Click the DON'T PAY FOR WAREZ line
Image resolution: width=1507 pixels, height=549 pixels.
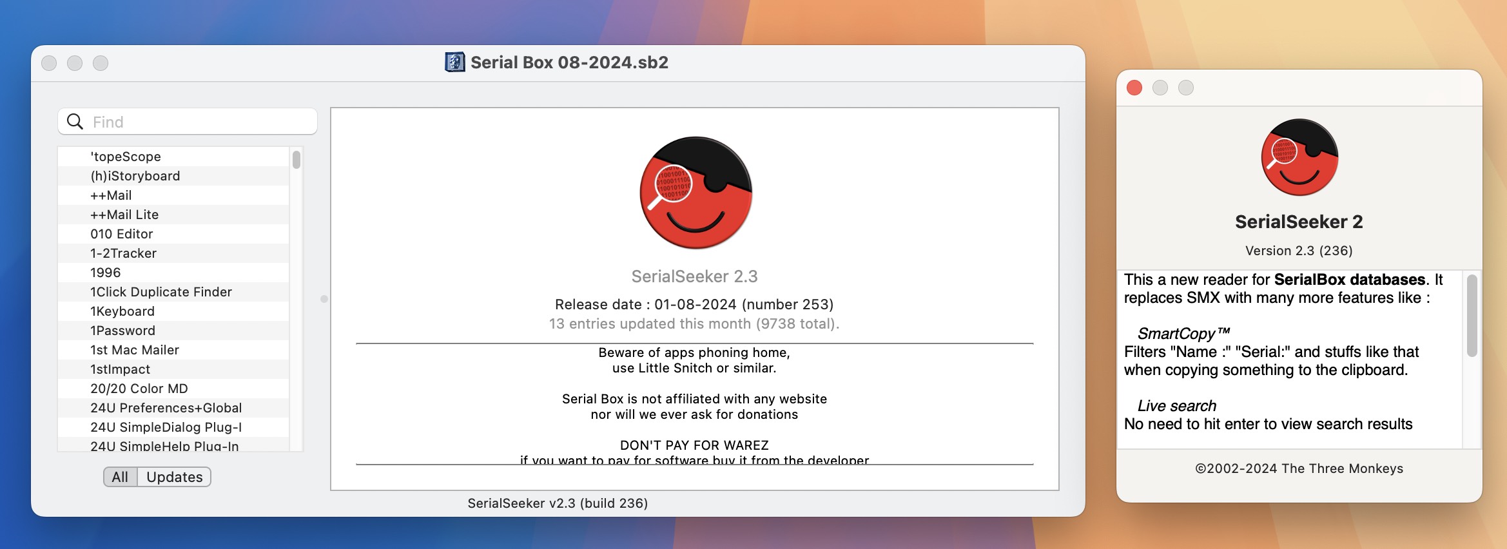pos(694,445)
